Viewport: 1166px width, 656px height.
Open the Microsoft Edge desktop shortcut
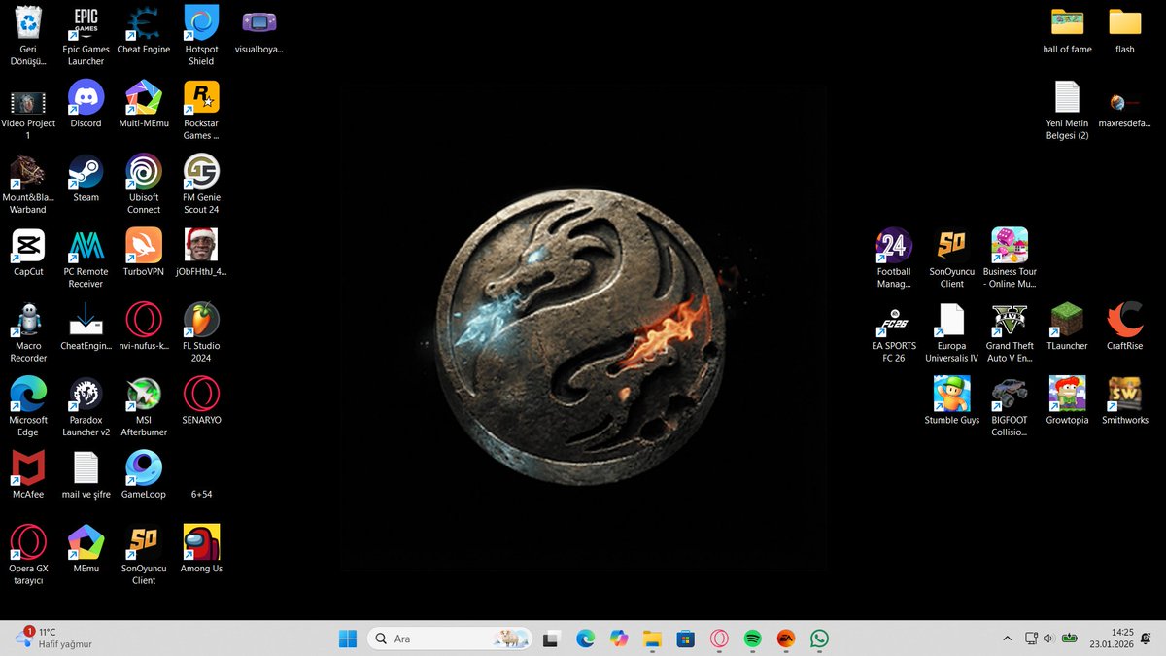(x=28, y=405)
